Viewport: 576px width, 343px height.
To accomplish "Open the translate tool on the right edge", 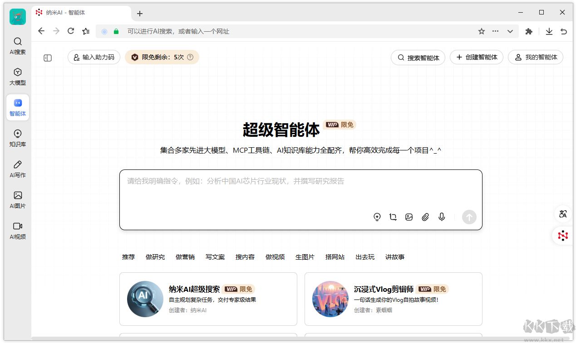I will coord(562,214).
